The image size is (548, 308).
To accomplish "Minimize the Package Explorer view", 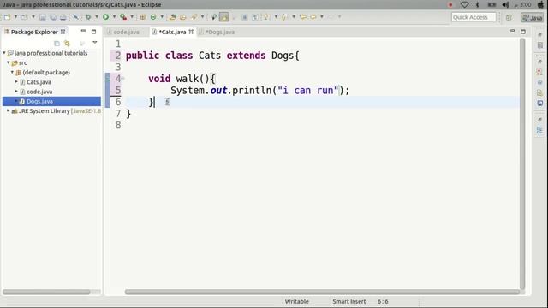I will [83, 31].
